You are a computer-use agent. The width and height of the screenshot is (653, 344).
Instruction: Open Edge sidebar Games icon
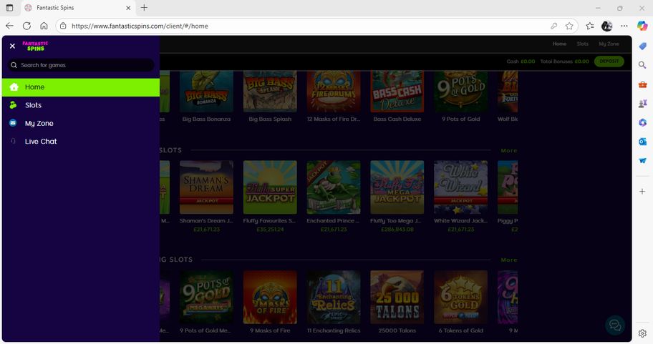(642, 103)
